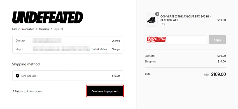
Task: Select the UPS Ground radio button
Action: pos(17,76)
